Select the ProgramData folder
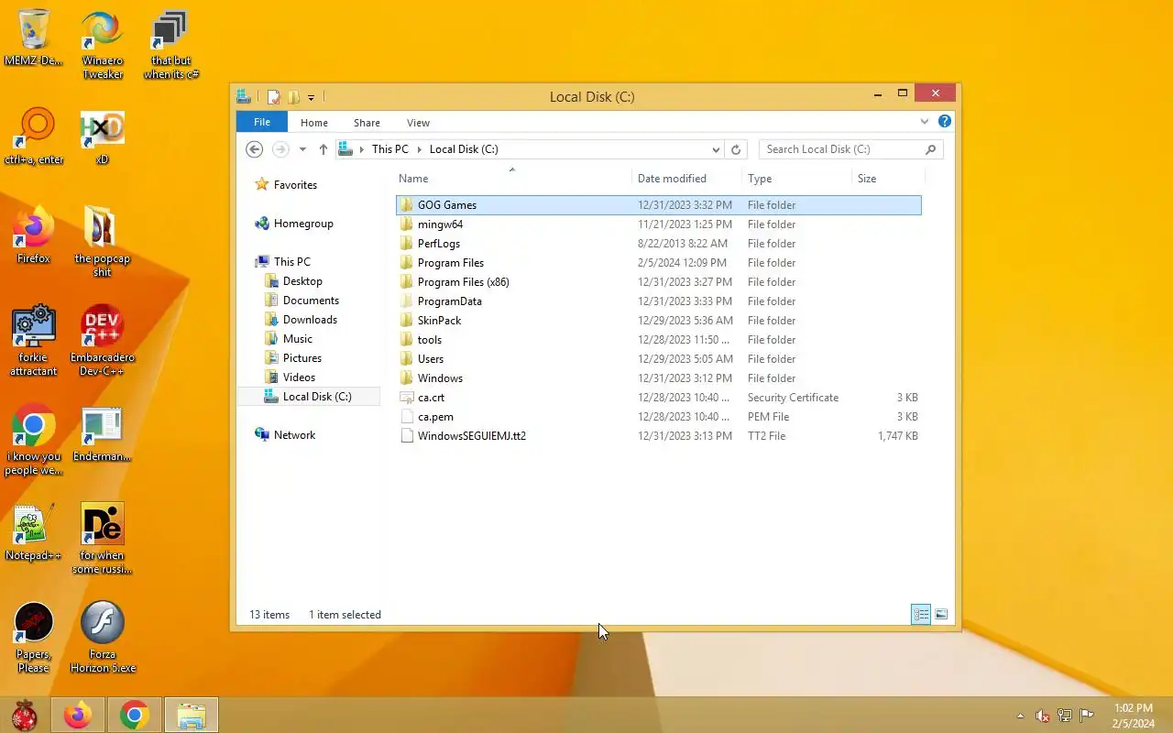 [x=658, y=301]
